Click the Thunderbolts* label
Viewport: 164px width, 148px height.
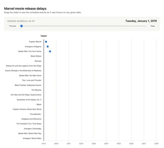point(36,114)
